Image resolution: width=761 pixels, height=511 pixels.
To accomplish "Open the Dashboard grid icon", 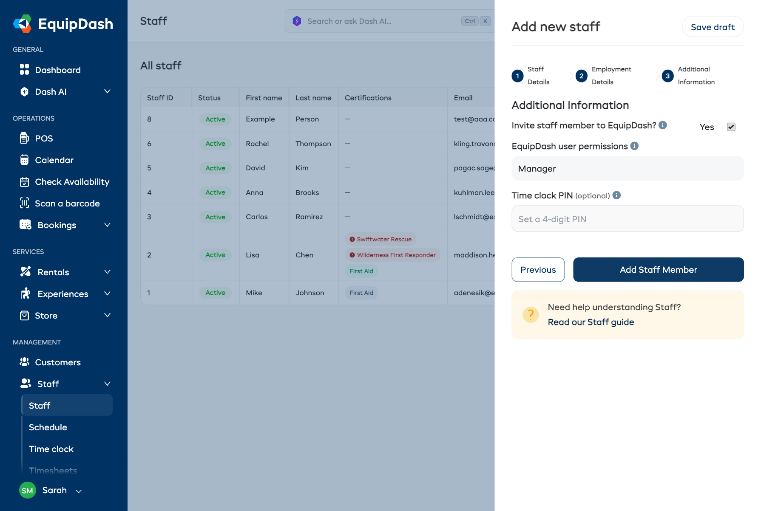I will point(25,70).
